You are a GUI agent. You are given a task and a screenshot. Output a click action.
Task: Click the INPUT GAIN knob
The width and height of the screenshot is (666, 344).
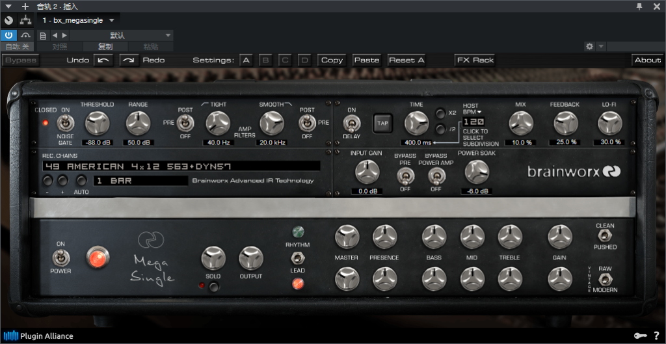pyautogui.click(x=367, y=172)
